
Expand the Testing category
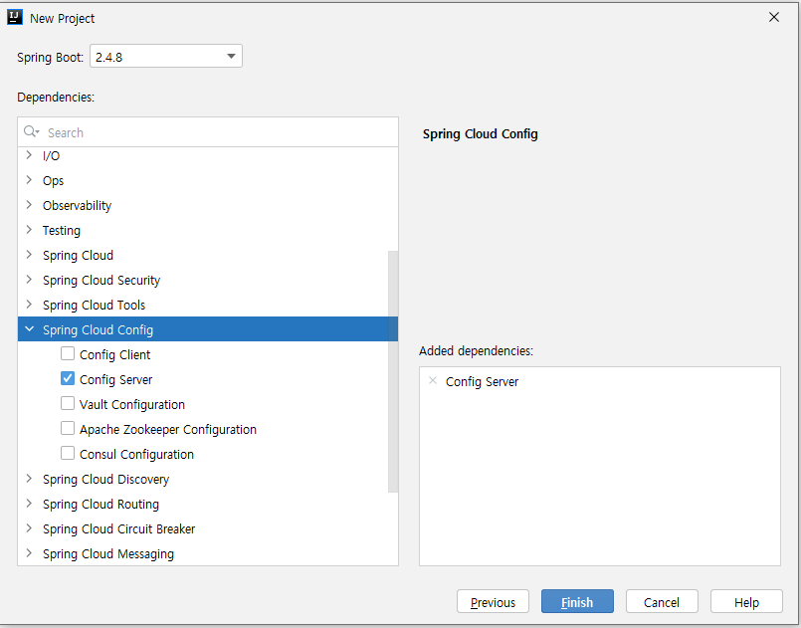[29, 230]
